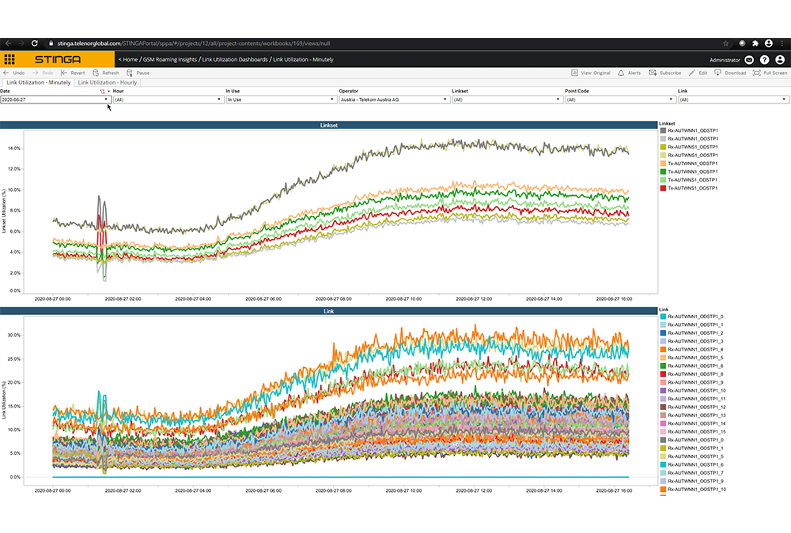Image resolution: width=791 pixels, height=533 pixels.
Task: Expand the Linkset filter dropdown
Action: pos(507,99)
